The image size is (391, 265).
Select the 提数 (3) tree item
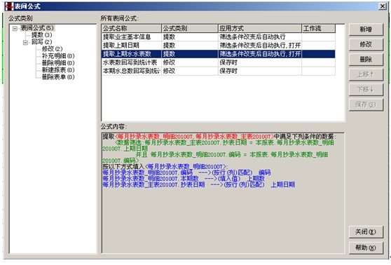[41, 35]
